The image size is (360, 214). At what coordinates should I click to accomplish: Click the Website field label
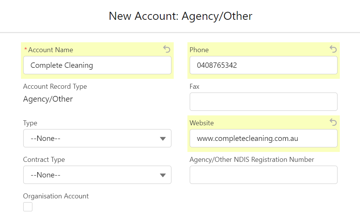(202, 123)
